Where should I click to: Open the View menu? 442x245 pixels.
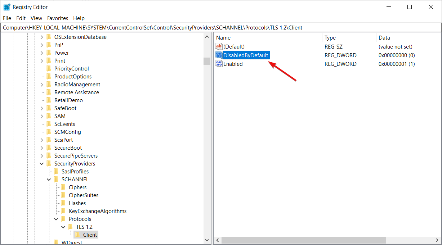coord(36,18)
